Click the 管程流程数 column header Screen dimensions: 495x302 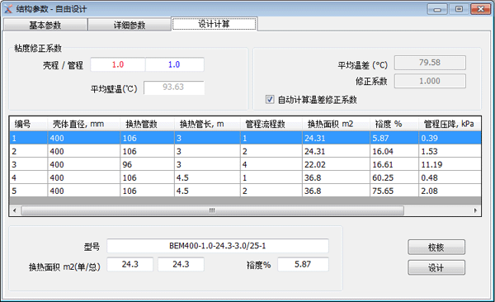coord(271,124)
